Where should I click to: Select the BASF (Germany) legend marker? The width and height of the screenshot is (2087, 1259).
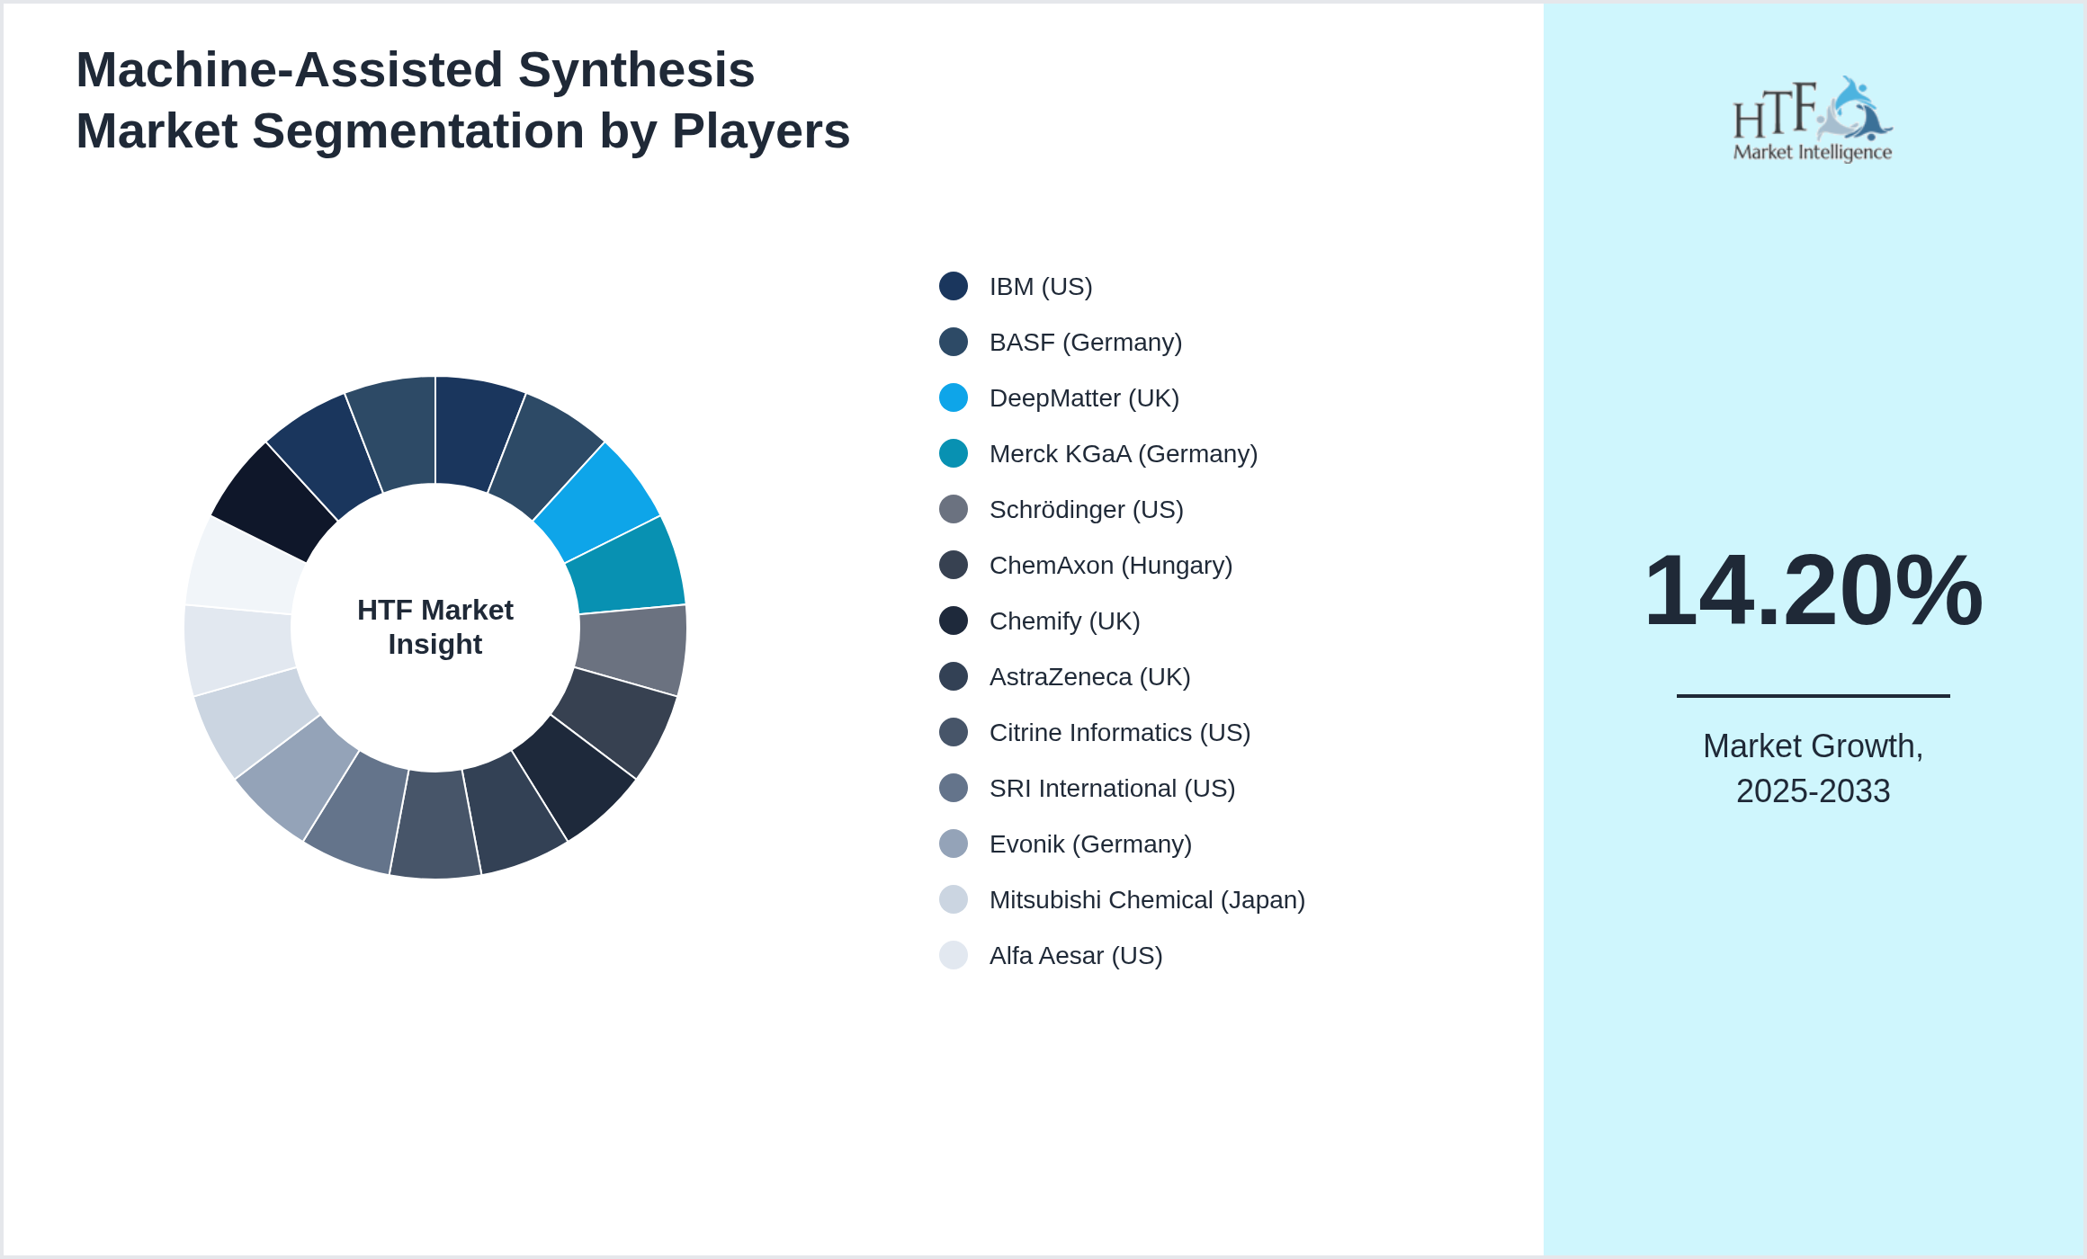coord(952,342)
